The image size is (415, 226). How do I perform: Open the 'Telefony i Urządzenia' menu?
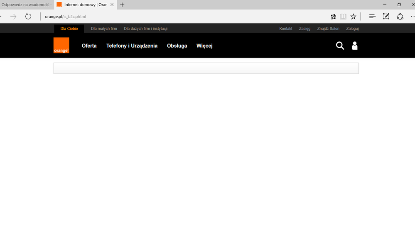point(132,46)
